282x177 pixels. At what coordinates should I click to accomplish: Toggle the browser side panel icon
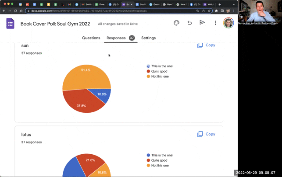pos(222,11)
